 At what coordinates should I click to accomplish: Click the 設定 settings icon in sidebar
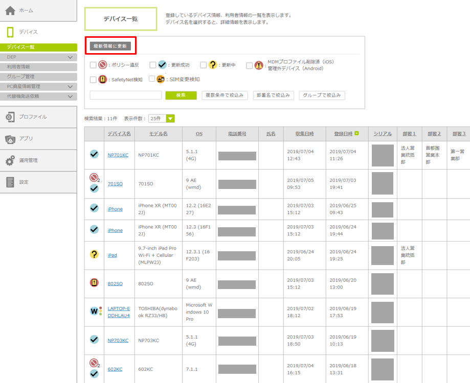tap(10, 182)
